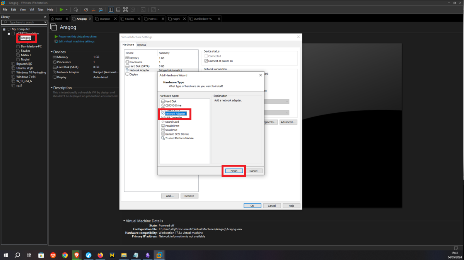Click the Add... button in VM Settings
Screen dimensions: 464x260
tap(170, 196)
